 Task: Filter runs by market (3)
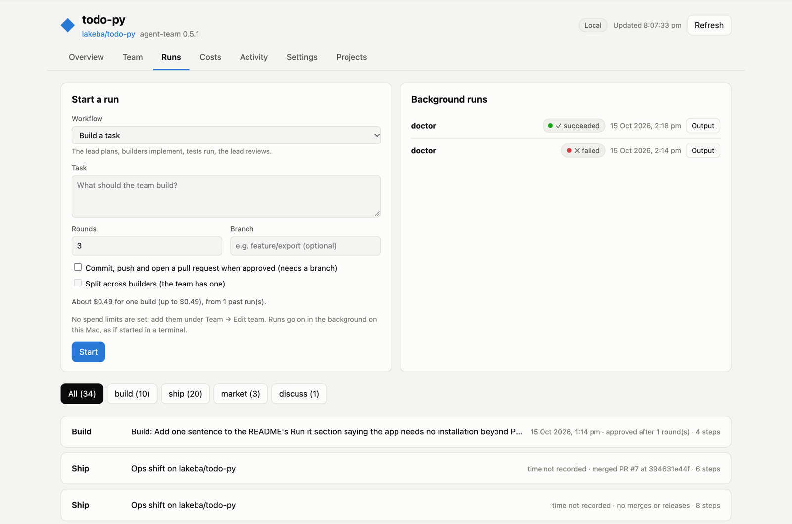(241, 394)
